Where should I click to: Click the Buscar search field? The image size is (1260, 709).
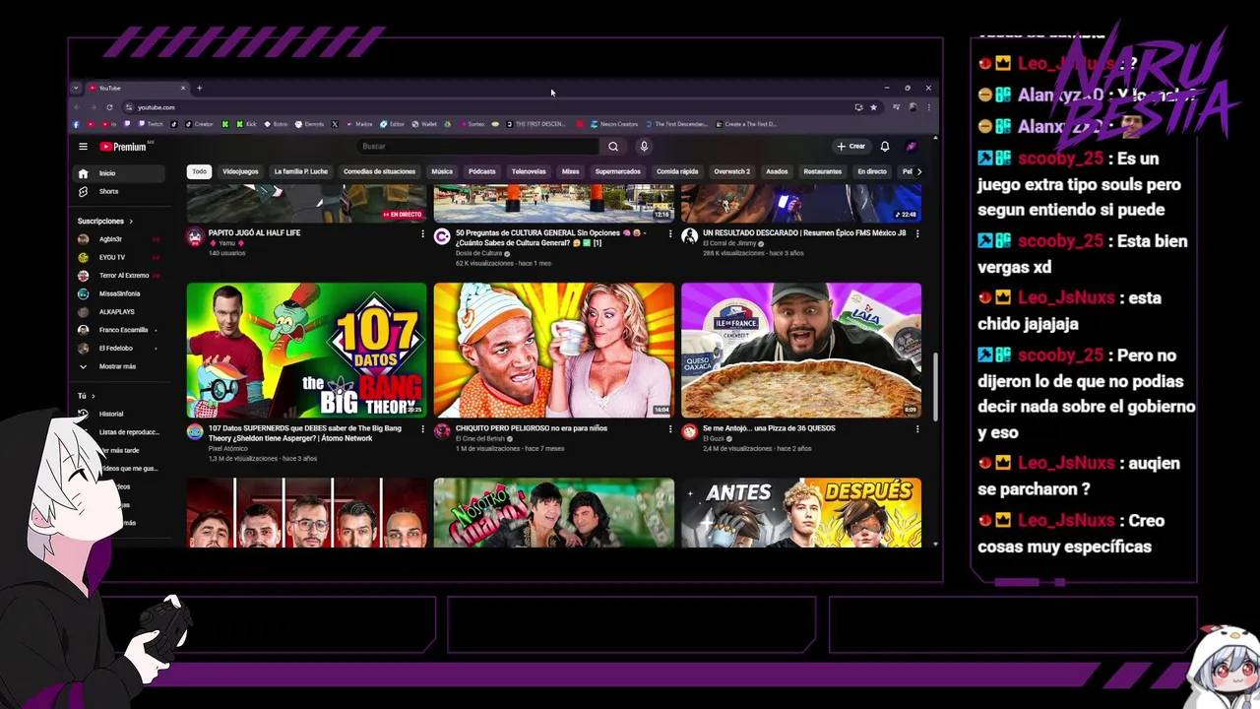(x=478, y=147)
